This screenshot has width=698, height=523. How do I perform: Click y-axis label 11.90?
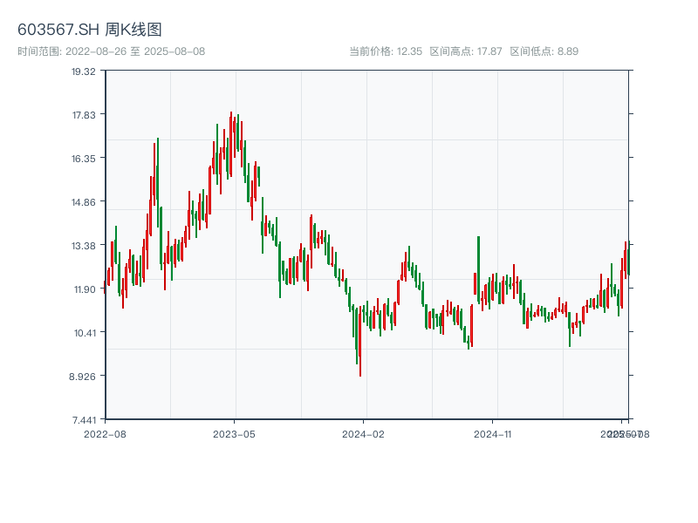point(85,289)
